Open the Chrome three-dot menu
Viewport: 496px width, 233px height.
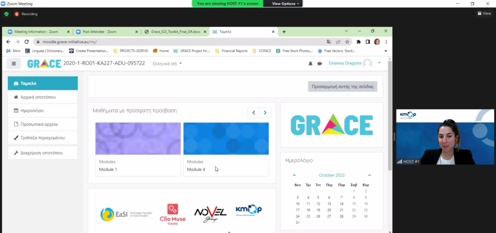click(386, 42)
